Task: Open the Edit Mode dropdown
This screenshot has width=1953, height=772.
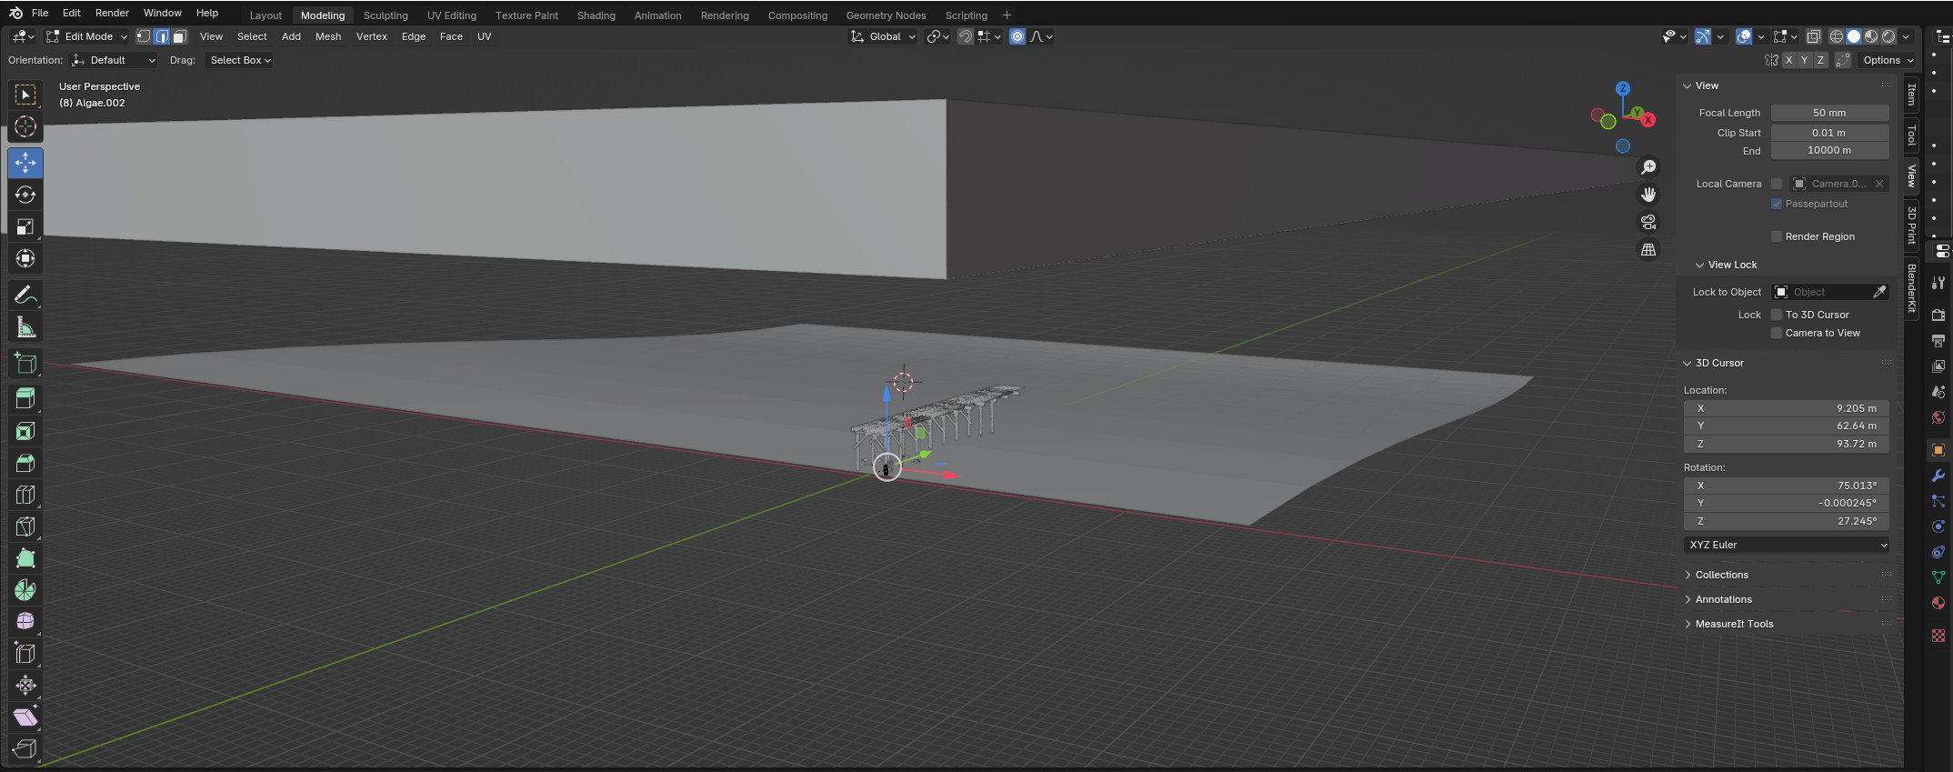Action: (87, 36)
